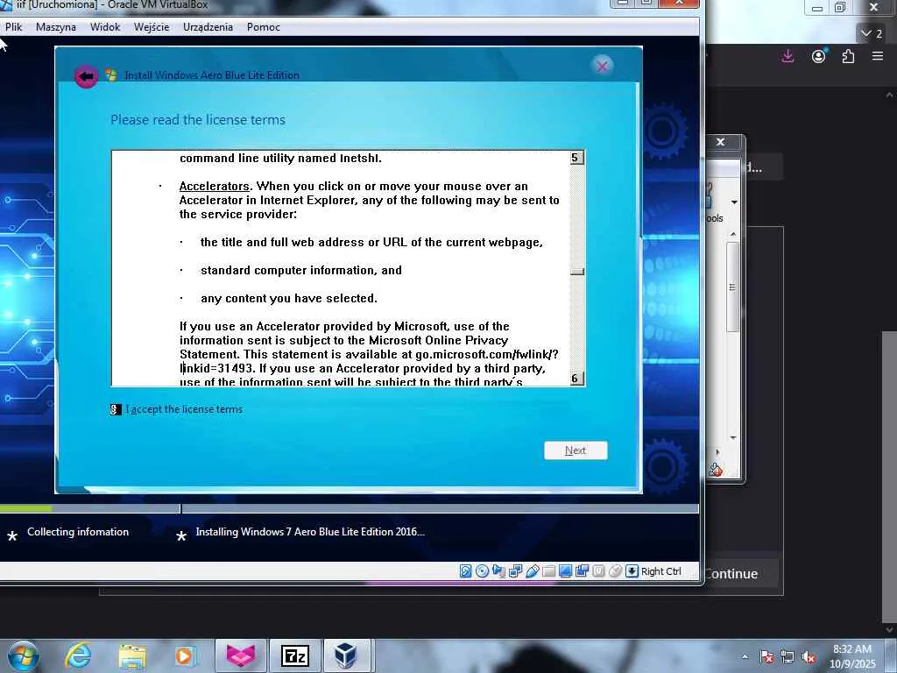The image size is (897, 673).
Task: Click the muted volume tray icon
Action: pyautogui.click(x=809, y=657)
